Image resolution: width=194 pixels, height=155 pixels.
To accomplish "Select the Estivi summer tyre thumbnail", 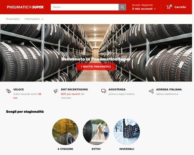I will 96,132.
